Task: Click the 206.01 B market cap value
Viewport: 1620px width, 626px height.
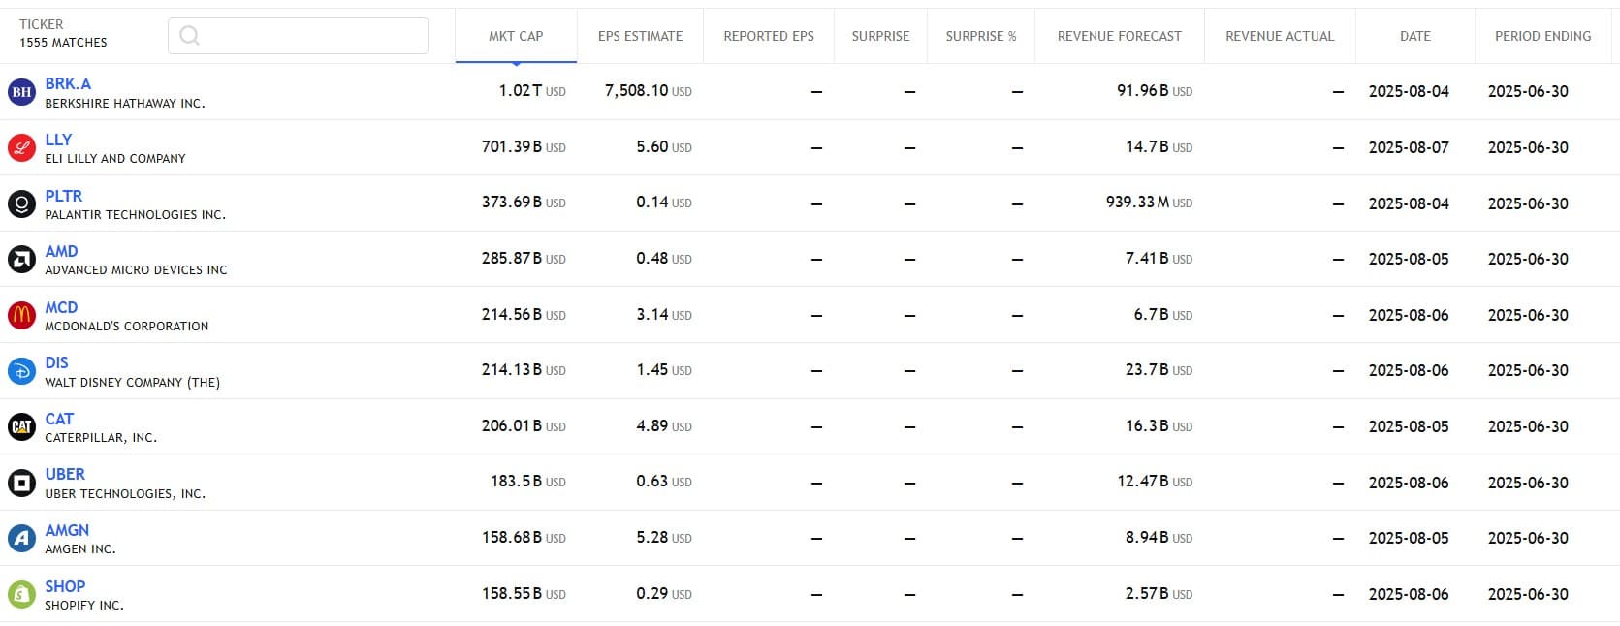Action: pos(524,426)
